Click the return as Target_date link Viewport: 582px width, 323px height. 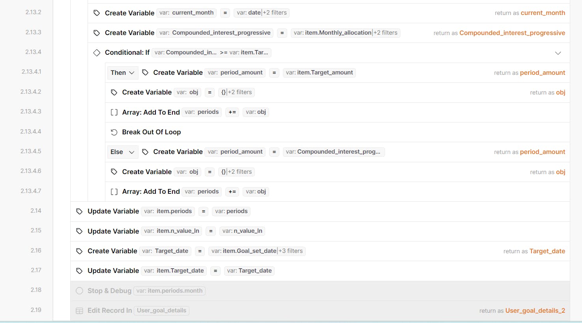tap(547, 251)
